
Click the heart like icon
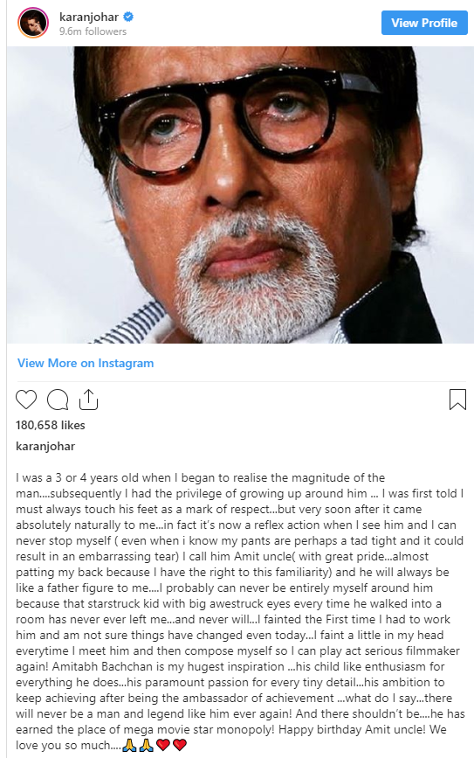pos(26,400)
